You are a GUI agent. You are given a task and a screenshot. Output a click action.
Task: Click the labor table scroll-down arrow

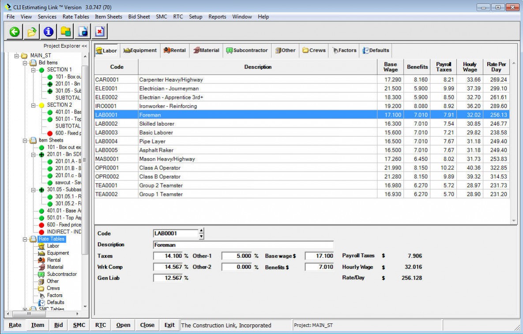(514, 221)
